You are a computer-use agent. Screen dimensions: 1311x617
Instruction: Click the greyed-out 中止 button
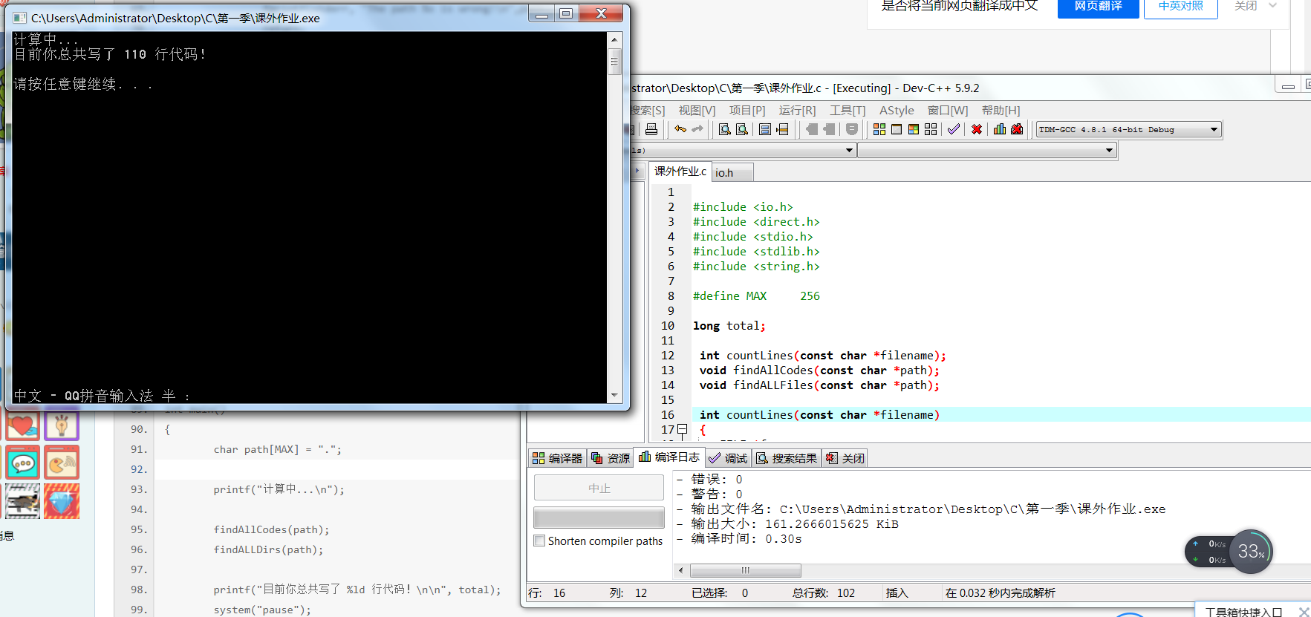click(599, 487)
